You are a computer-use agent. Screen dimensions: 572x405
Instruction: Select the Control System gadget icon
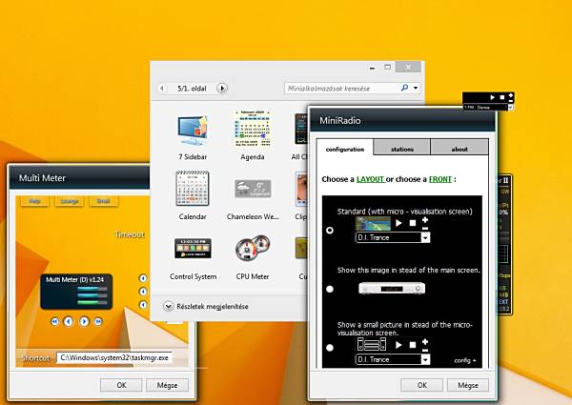[193, 249]
